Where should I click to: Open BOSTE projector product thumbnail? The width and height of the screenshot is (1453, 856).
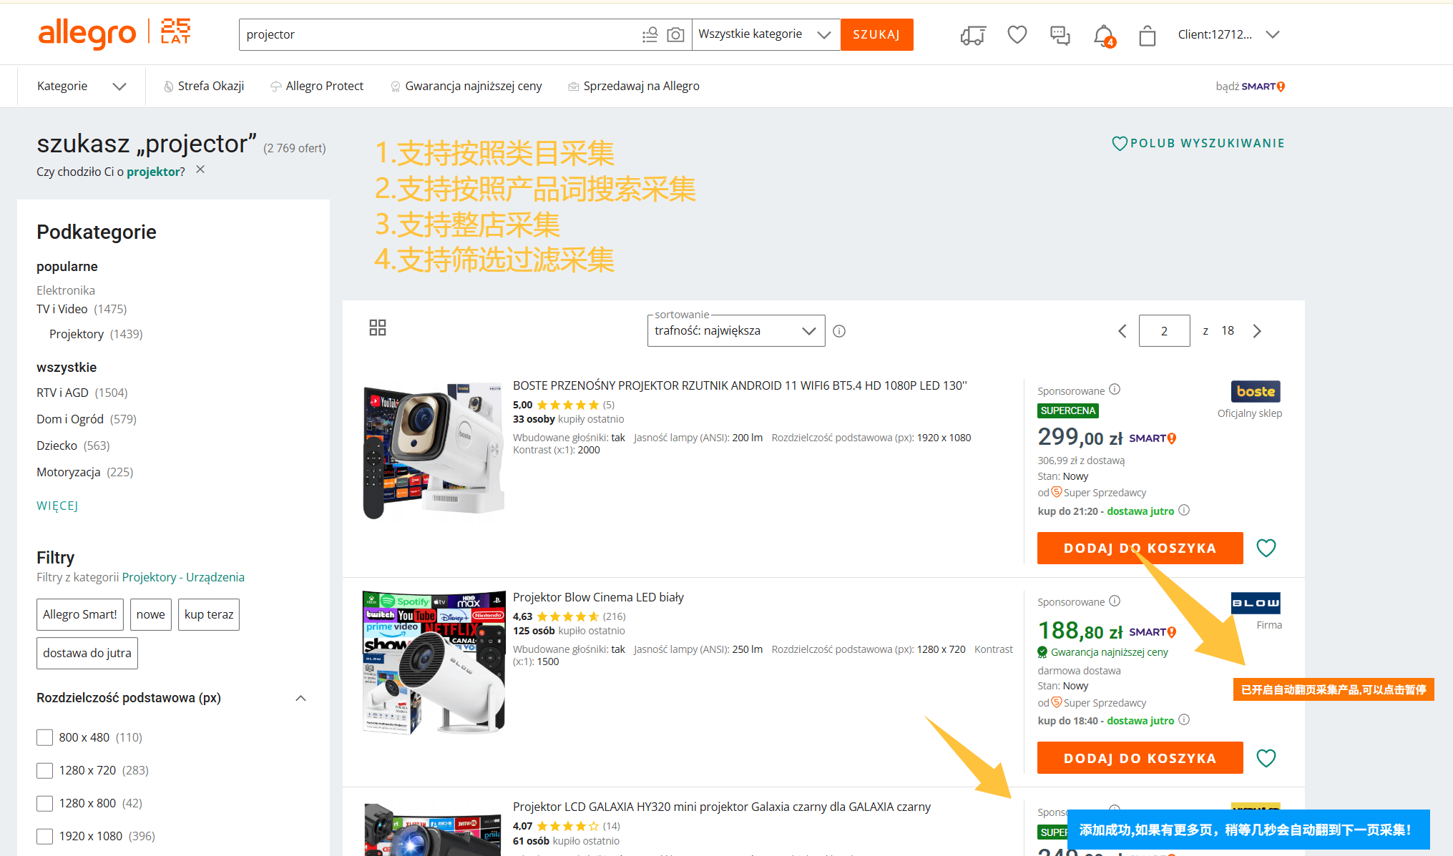click(433, 449)
